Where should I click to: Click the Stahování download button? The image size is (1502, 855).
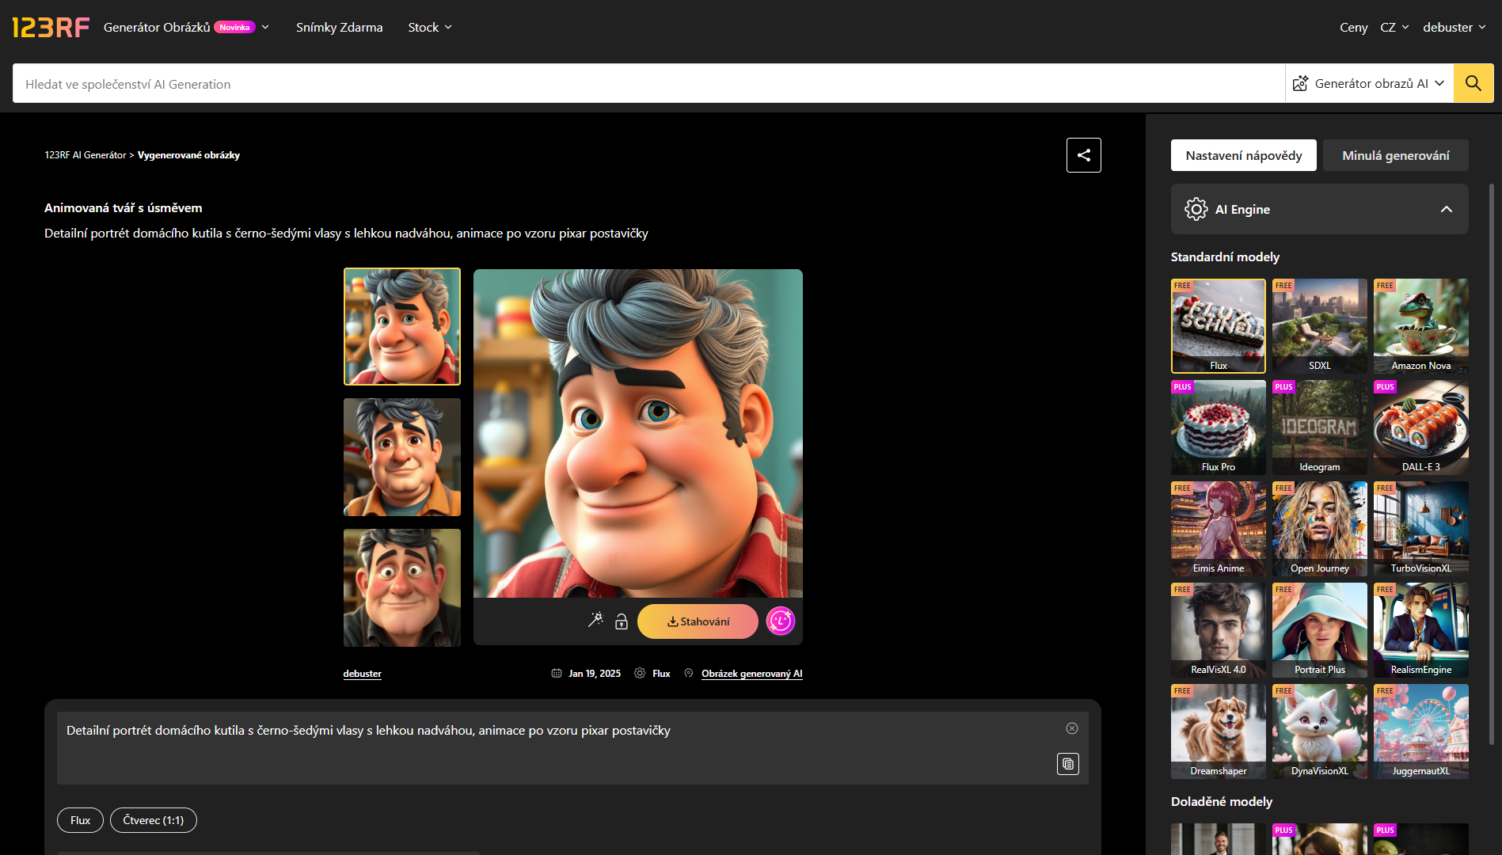[698, 621]
